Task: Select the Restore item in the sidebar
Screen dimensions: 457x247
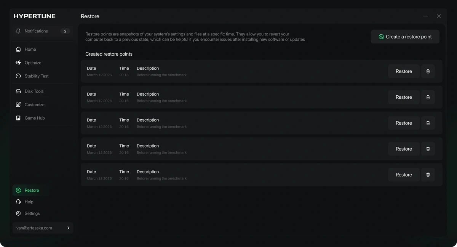Action: coord(31,190)
